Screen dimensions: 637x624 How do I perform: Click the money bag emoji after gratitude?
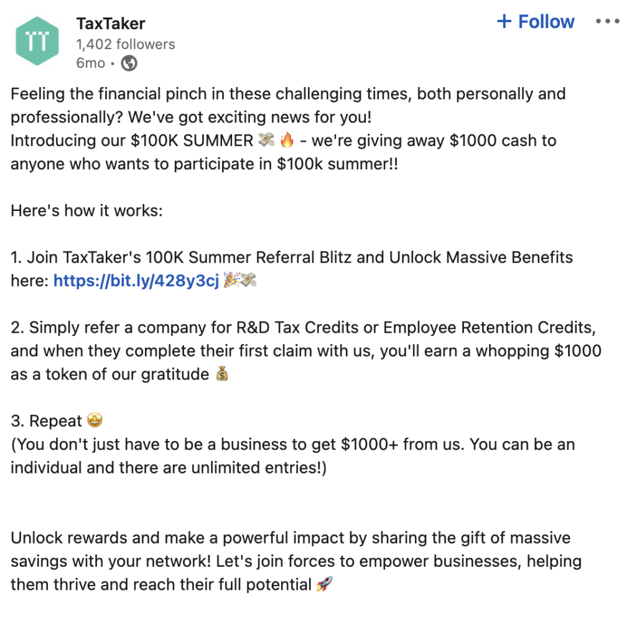(x=222, y=374)
